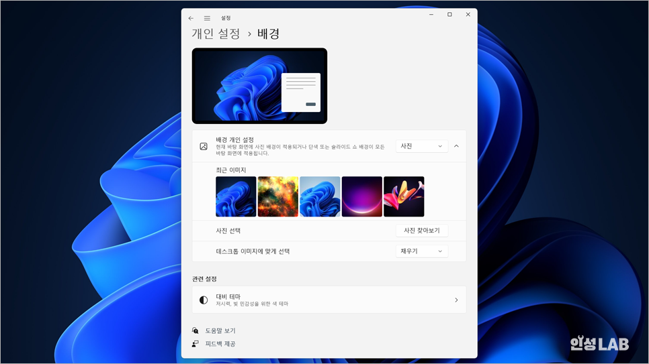649x364 pixels.
Task: Collapse the 배경 개인 설정 section chevron
Action: pyautogui.click(x=457, y=146)
